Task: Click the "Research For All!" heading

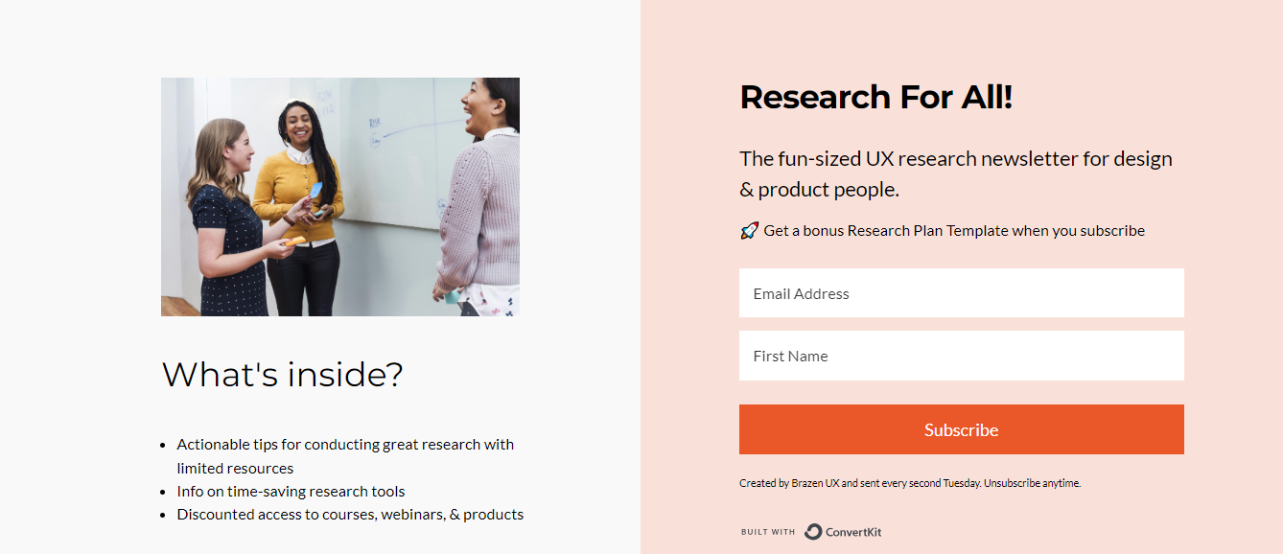Action: [x=875, y=97]
